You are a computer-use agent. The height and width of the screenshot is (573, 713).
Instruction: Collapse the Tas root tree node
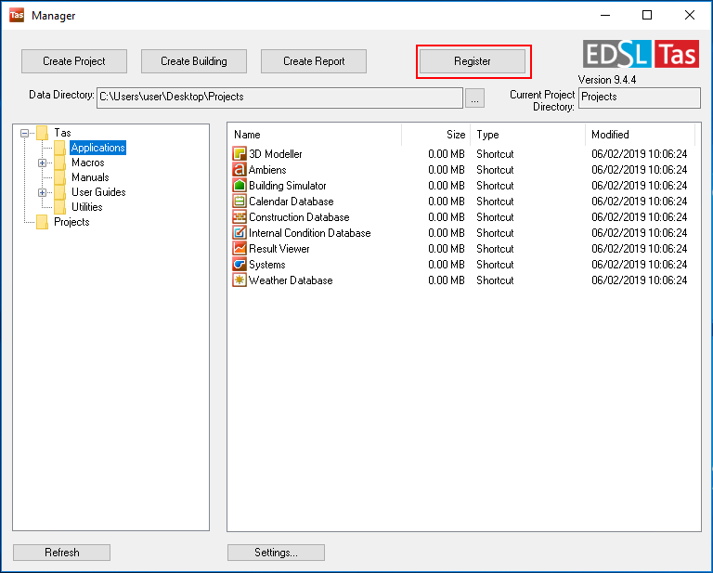(24, 133)
